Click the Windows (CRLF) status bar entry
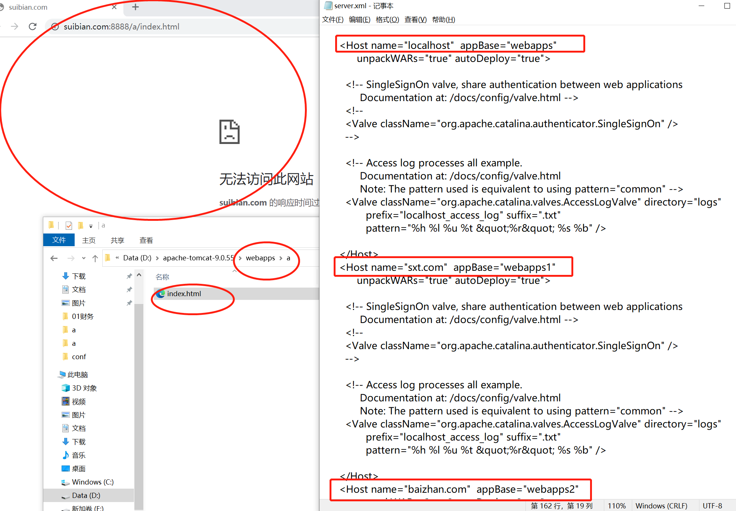Image resolution: width=736 pixels, height=511 pixels. (661, 506)
